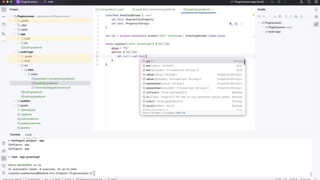Screen dimensions: 320x180
Task: Open settings.gradle.kts in project tree
Action: coord(35,96)
